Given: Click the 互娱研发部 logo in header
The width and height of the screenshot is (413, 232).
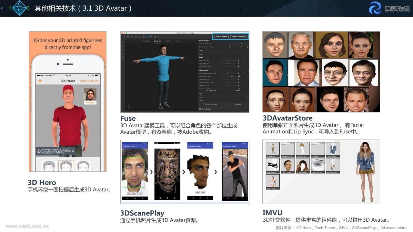Looking at the screenshot, I should 389,8.
